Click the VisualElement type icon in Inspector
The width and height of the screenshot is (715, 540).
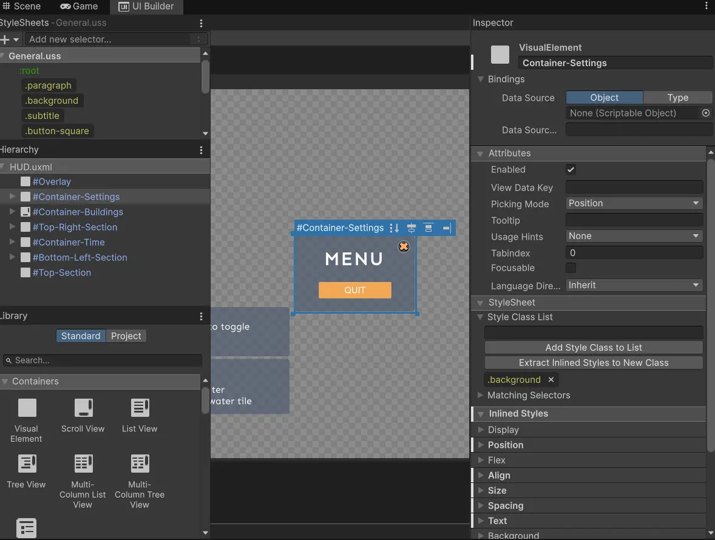tap(500, 55)
